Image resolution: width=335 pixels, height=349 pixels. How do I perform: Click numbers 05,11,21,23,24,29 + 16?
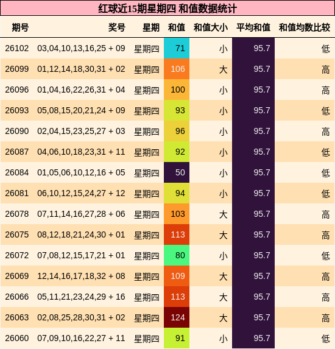click(x=81, y=297)
